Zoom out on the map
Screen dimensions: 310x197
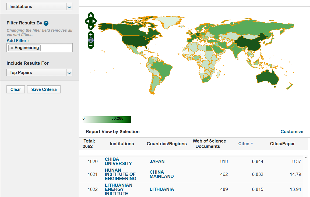point(91,46)
